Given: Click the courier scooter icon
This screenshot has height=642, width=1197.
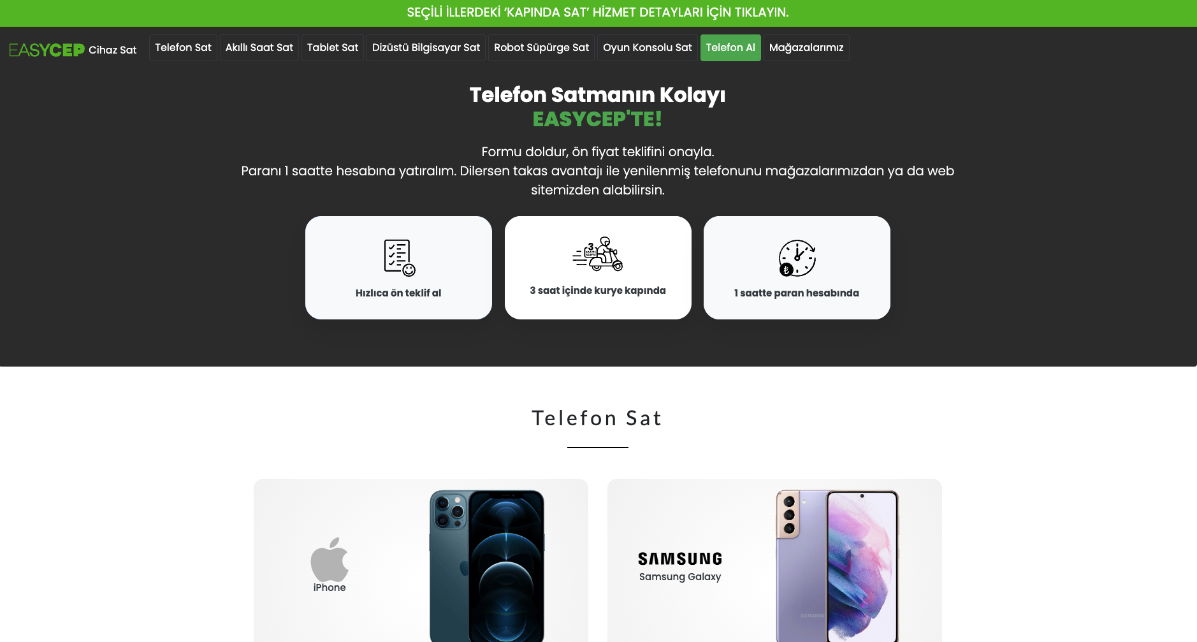Looking at the screenshot, I should click(x=598, y=254).
